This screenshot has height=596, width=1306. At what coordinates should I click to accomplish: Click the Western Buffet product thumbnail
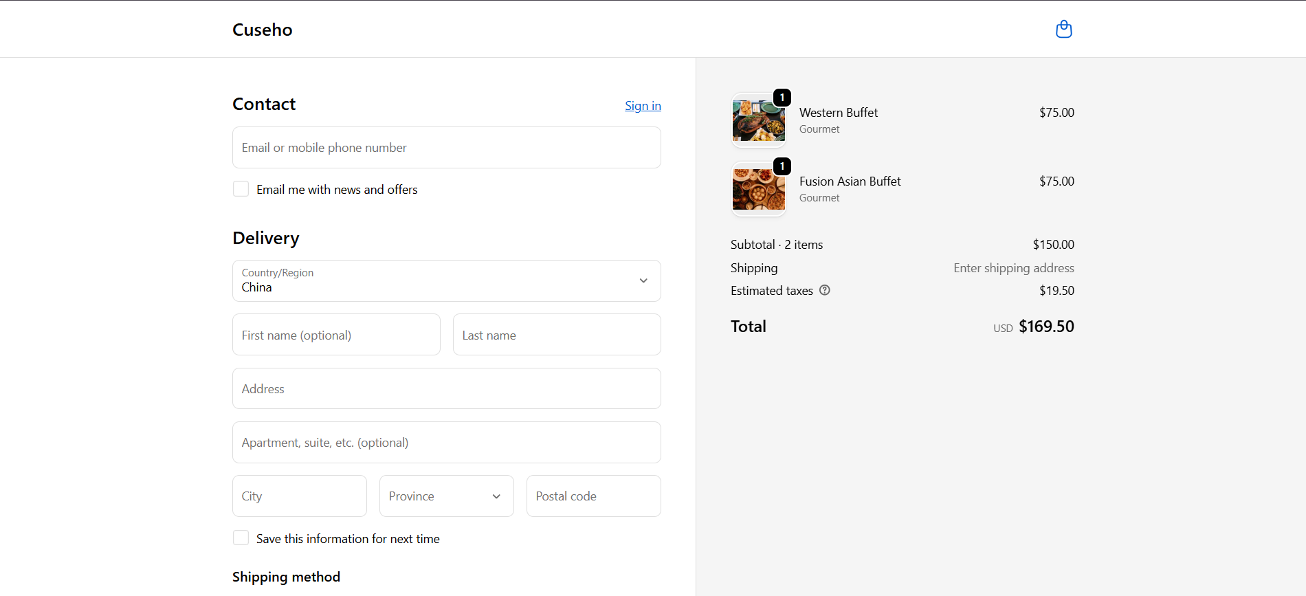[759, 120]
